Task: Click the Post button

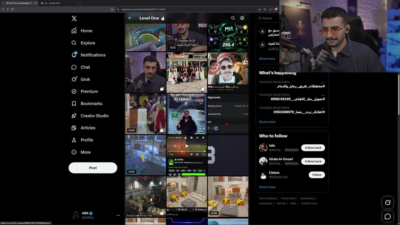Action: [x=93, y=168]
